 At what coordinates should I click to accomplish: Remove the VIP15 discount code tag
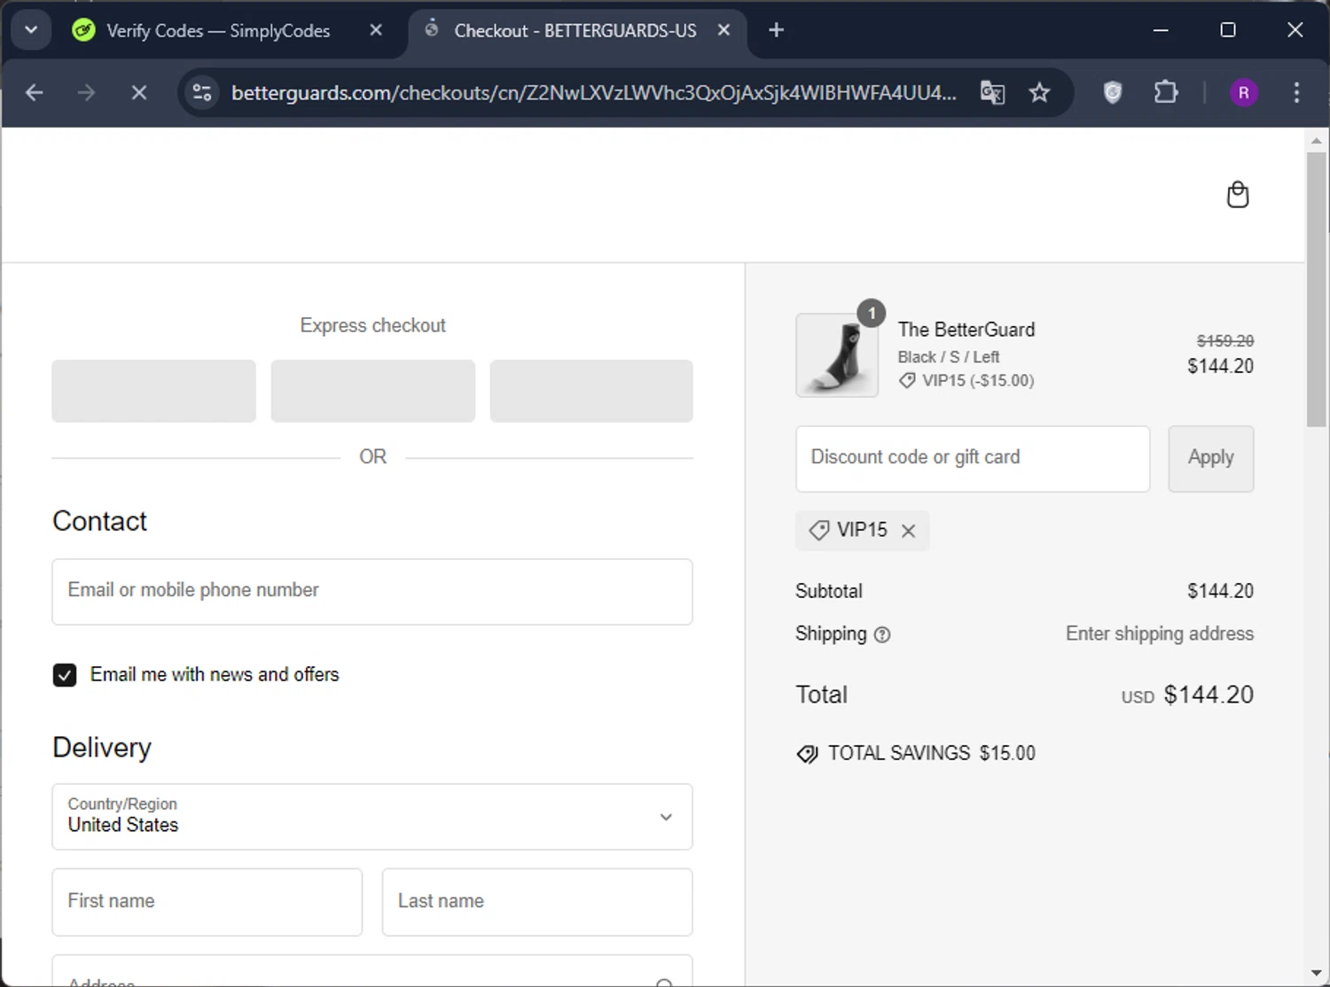(908, 531)
